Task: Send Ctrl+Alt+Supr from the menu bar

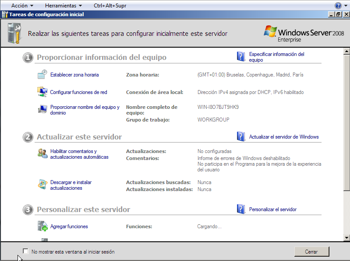Action: (x=110, y=6)
